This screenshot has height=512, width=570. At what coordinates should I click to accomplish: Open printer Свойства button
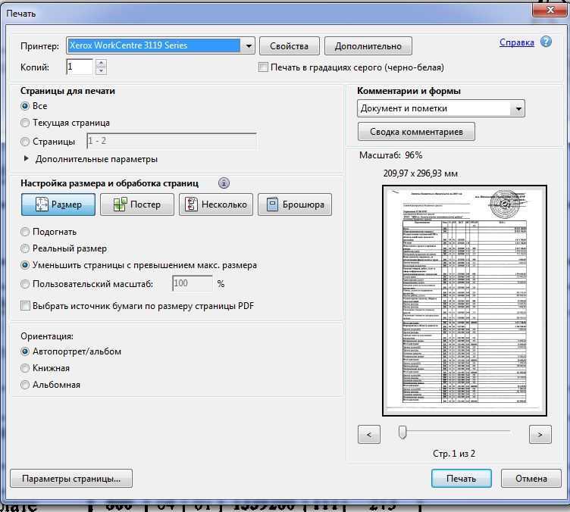pyautogui.click(x=290, y=46)
